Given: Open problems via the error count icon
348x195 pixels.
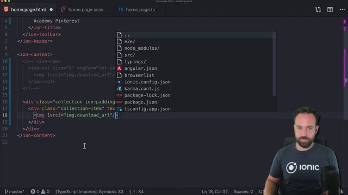Looking at the screenshot, I should pos(35,191).
